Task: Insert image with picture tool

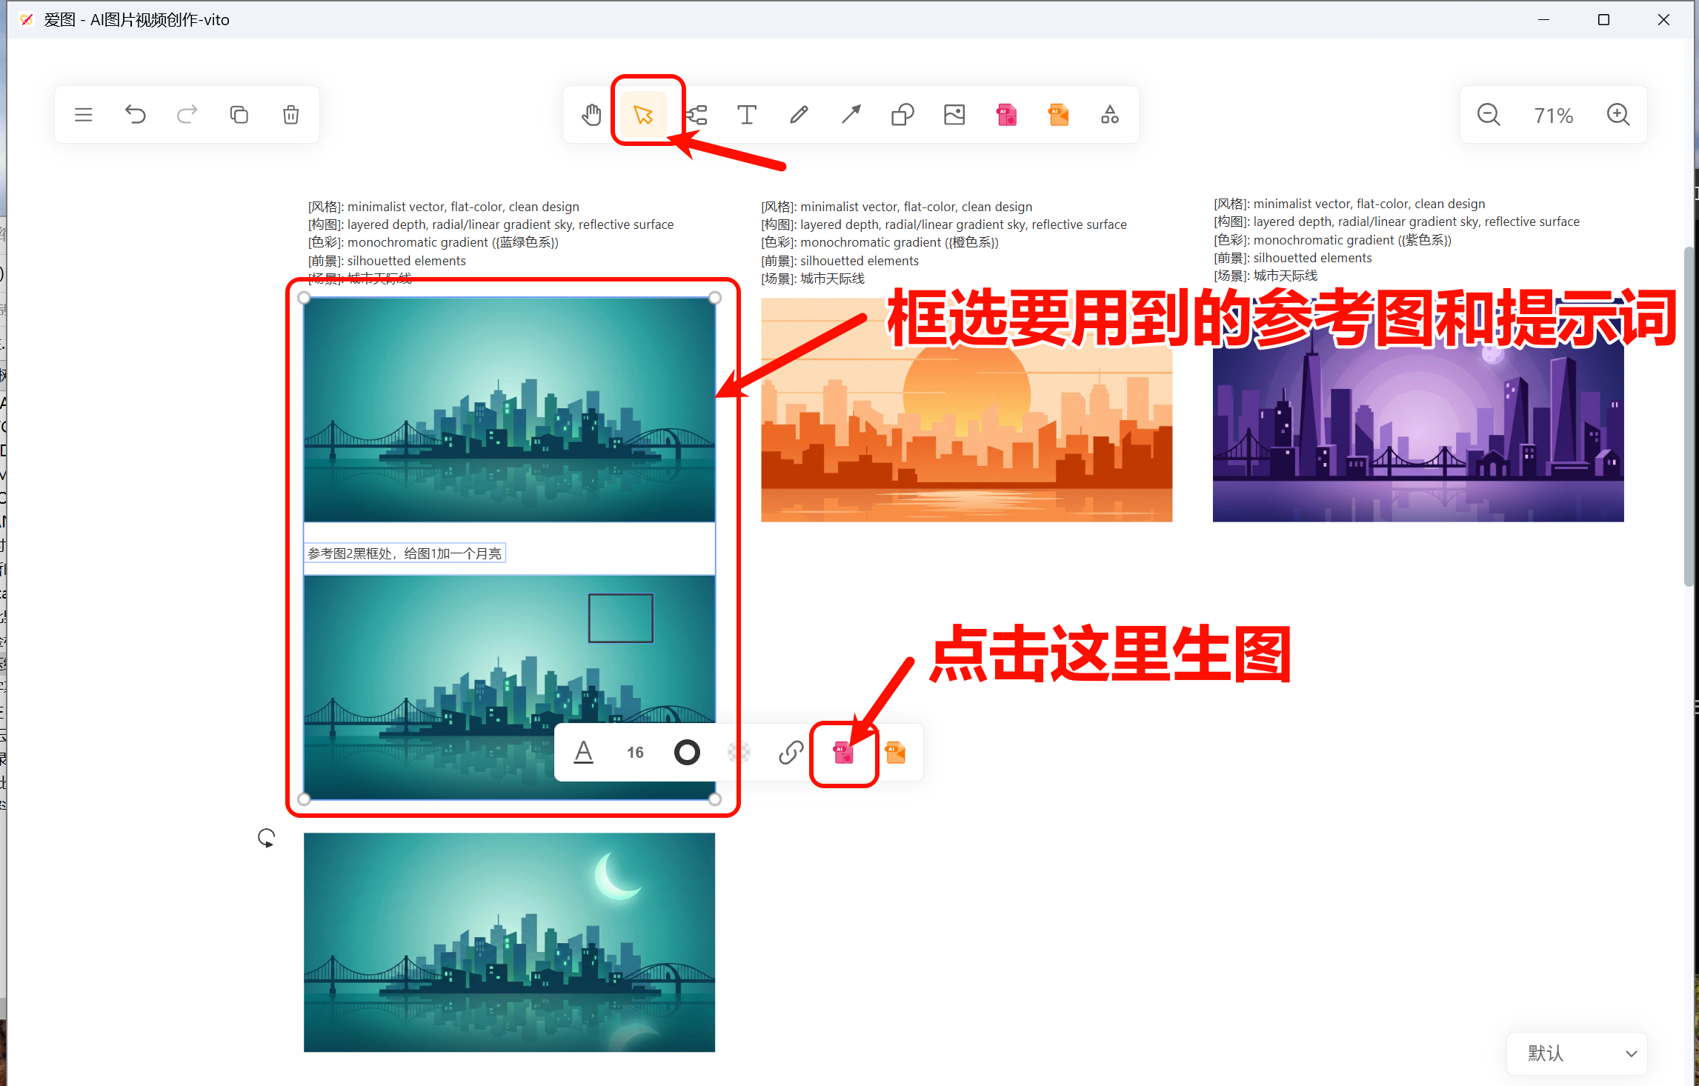Action: [x=954, y=115]
